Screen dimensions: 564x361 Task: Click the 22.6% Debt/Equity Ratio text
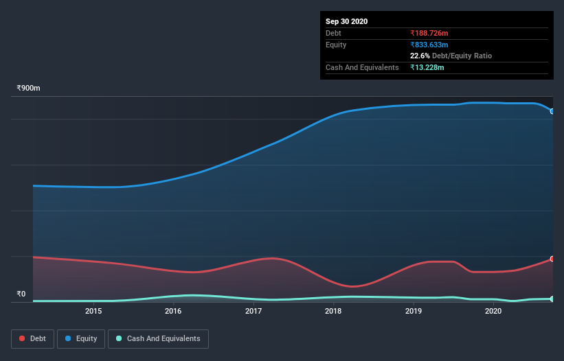(x=451, y=56)
